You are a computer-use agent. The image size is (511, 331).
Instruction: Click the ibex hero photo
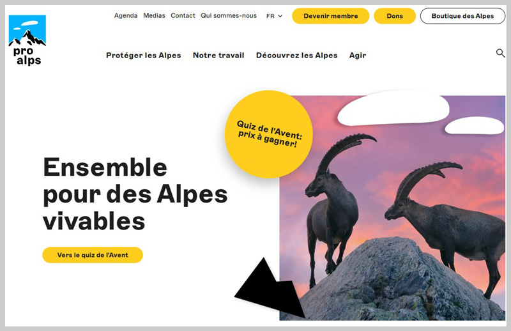tap(392, 208)
